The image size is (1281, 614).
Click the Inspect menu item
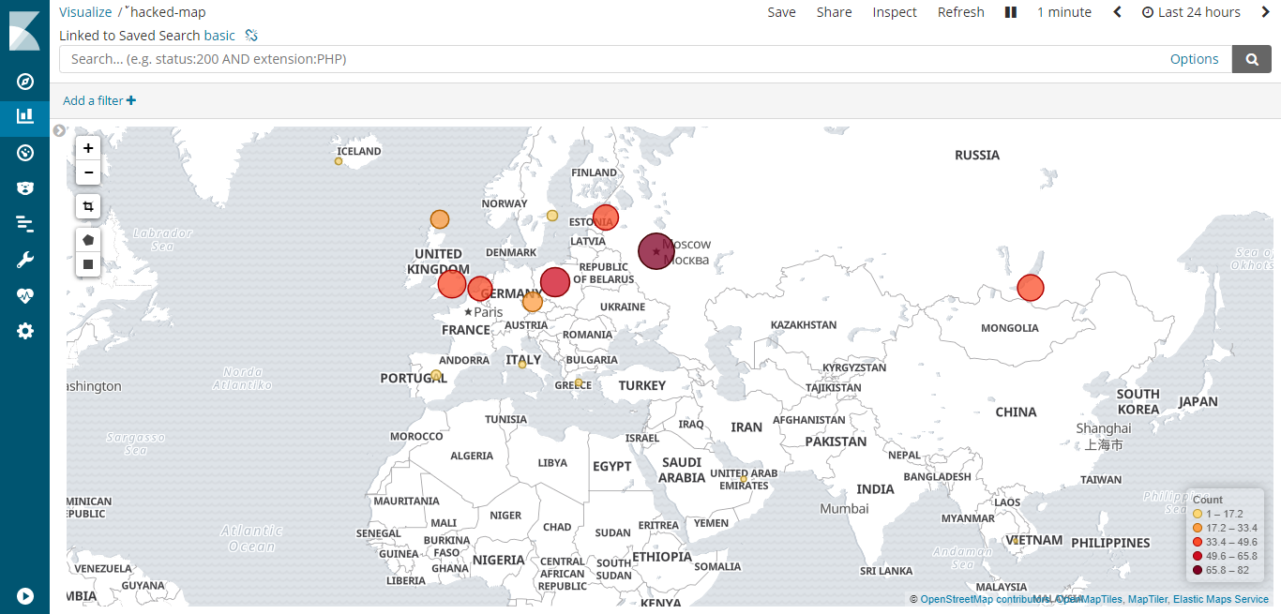pyautogui.click(x=894, y=12)
